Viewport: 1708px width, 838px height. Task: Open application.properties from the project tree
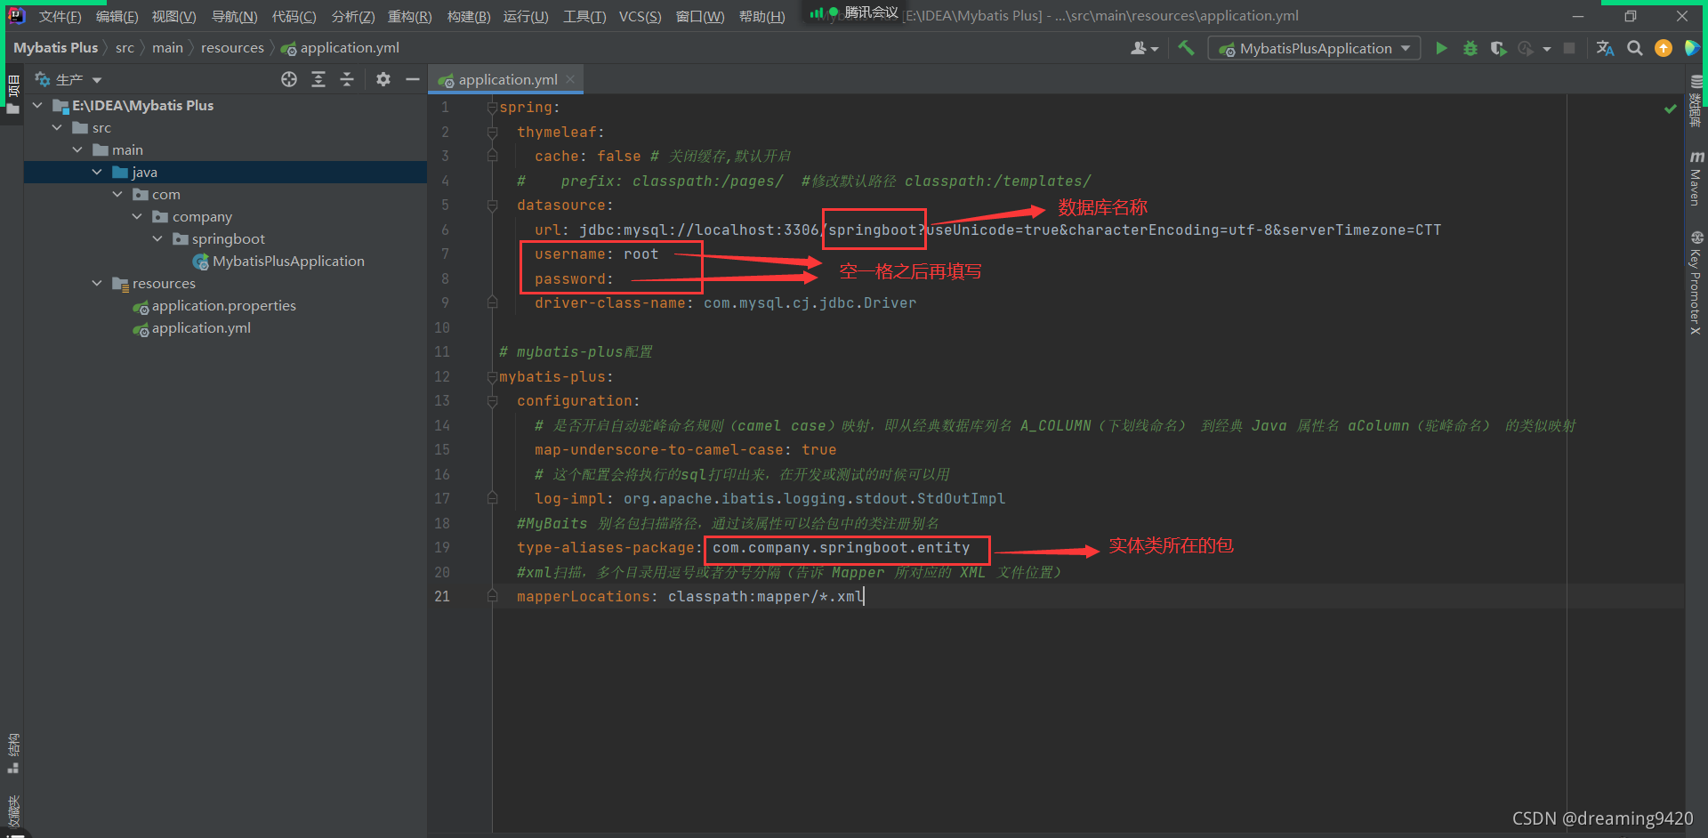click(x=223, y=305)
